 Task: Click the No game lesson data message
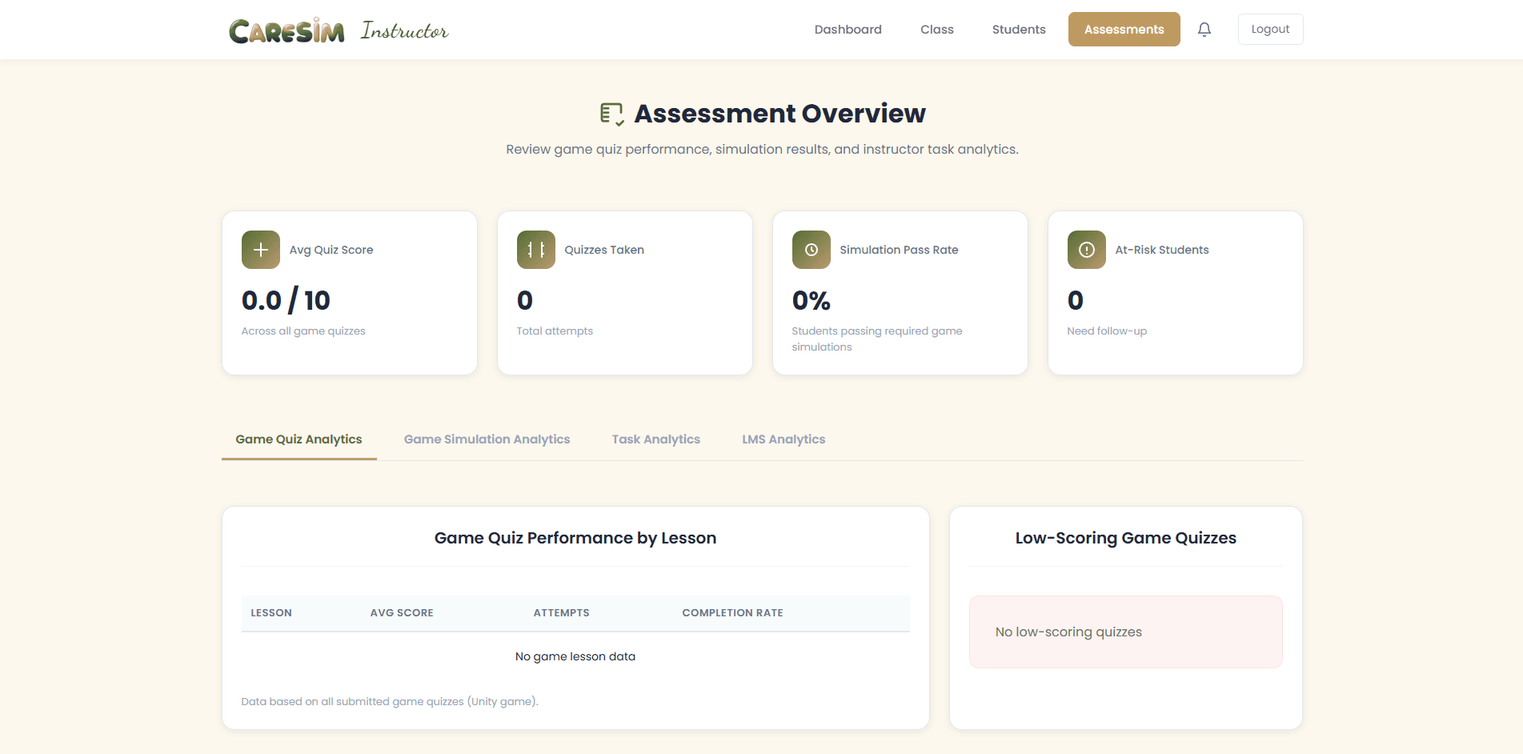click(x=575, y=656)
